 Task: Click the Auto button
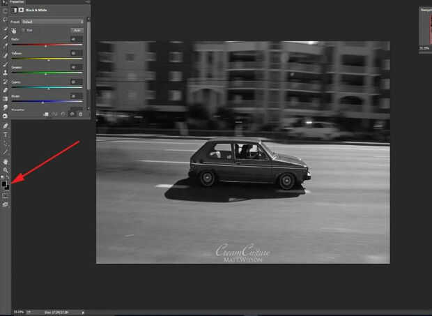[x=77, y=30]
